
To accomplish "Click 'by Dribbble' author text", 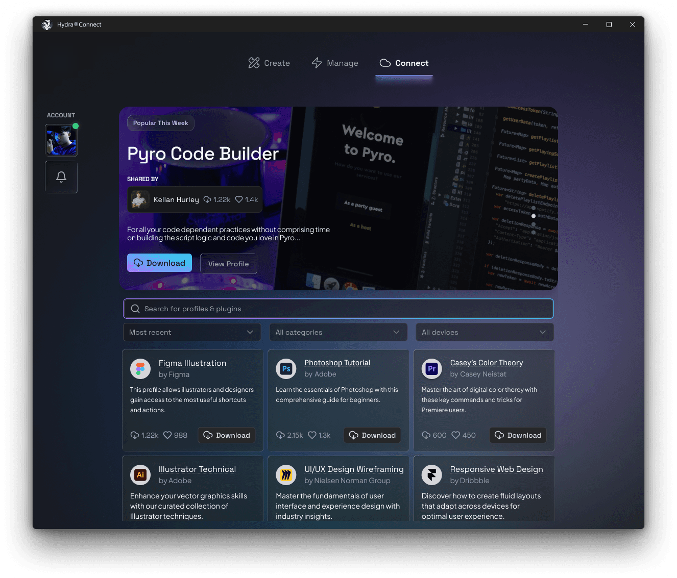I will (x=470, y=481).
